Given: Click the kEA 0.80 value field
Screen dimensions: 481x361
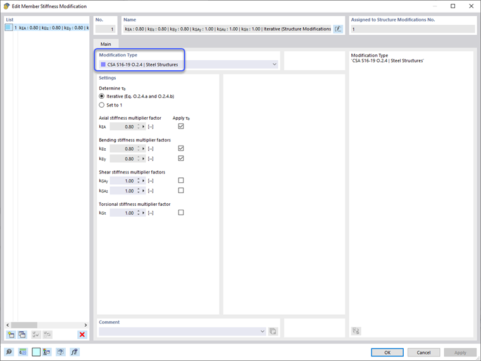Looking at the screenshot, I should tap(123, 127).
